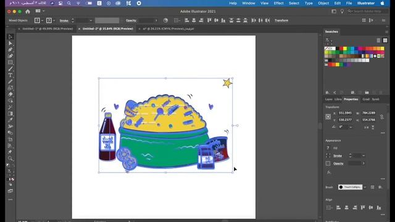Image resolution: width=395 pixels, height=222 pixels.
Task: Select the Pen tool
Action: pyautogui.click(x=10, y=49)
